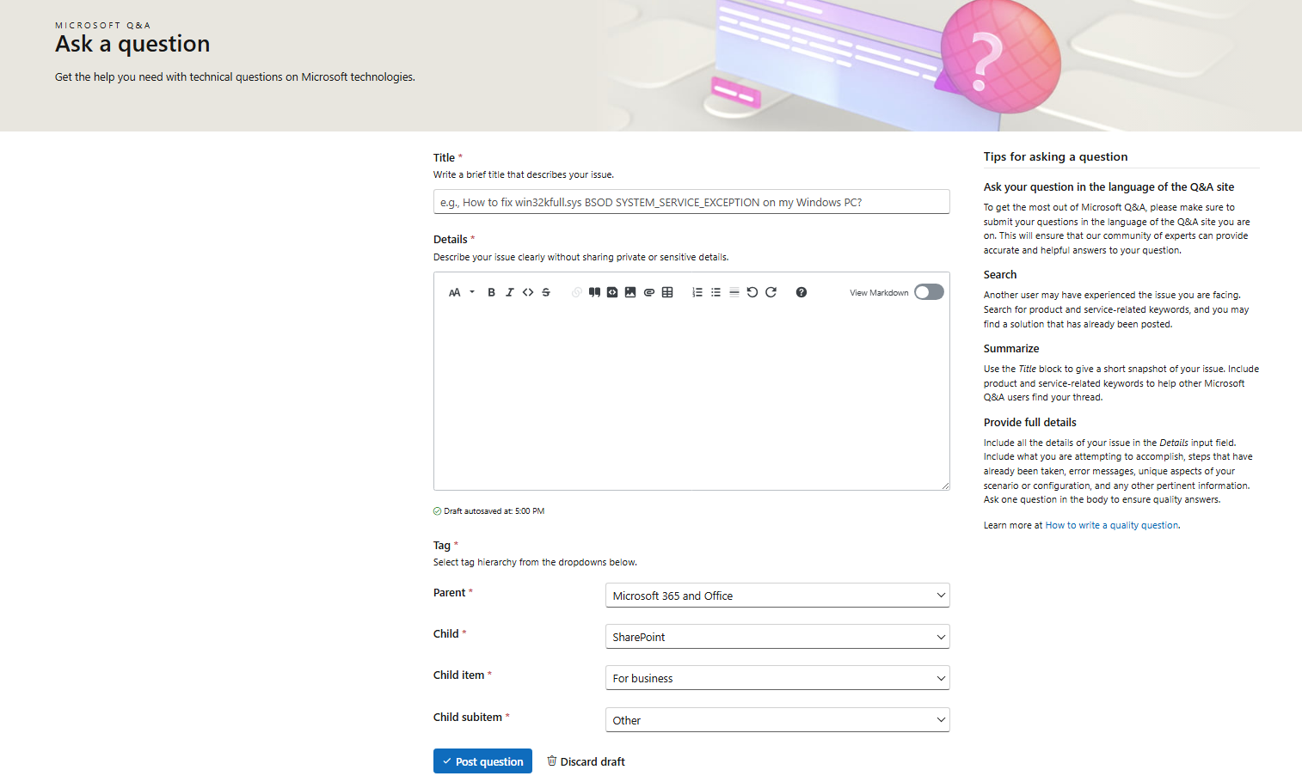Click the 'Ask your question in the language' heading
Screen dimensions: 1302x776
(1109, 186)
